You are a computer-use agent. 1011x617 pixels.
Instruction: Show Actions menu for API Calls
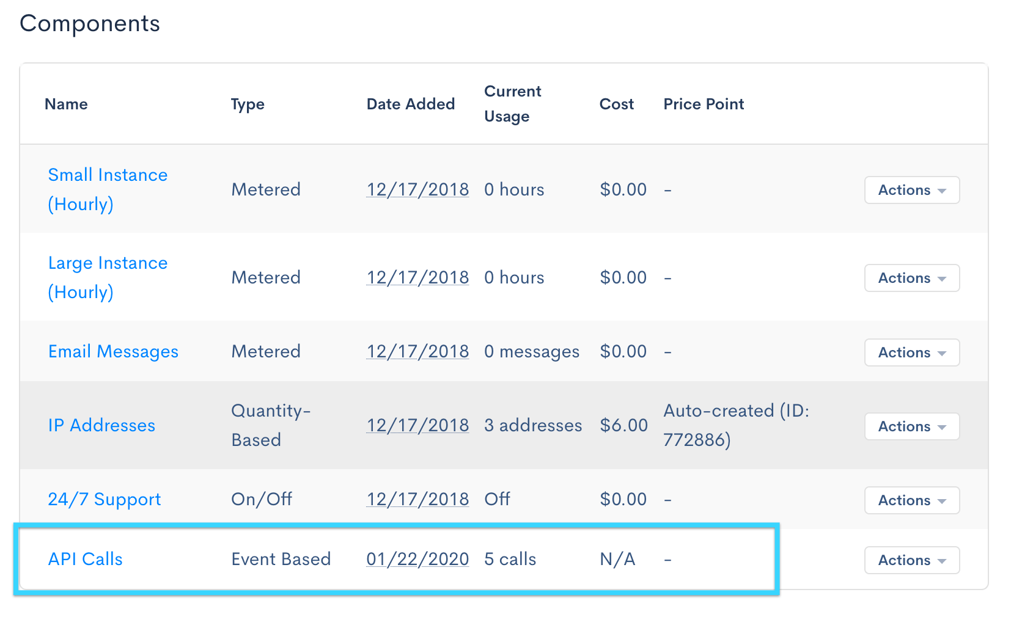point(911,560)
